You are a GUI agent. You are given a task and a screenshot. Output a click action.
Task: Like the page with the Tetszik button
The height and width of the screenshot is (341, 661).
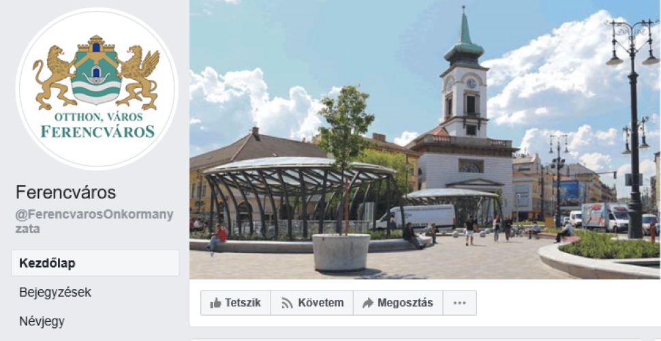[x=236, y=303]
